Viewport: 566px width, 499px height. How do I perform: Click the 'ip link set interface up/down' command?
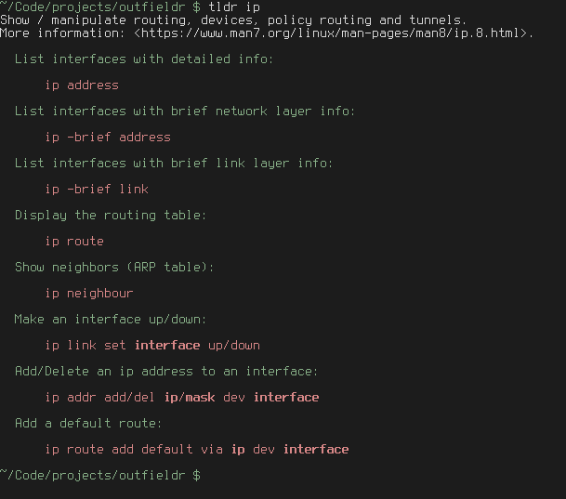coord(152,346)
